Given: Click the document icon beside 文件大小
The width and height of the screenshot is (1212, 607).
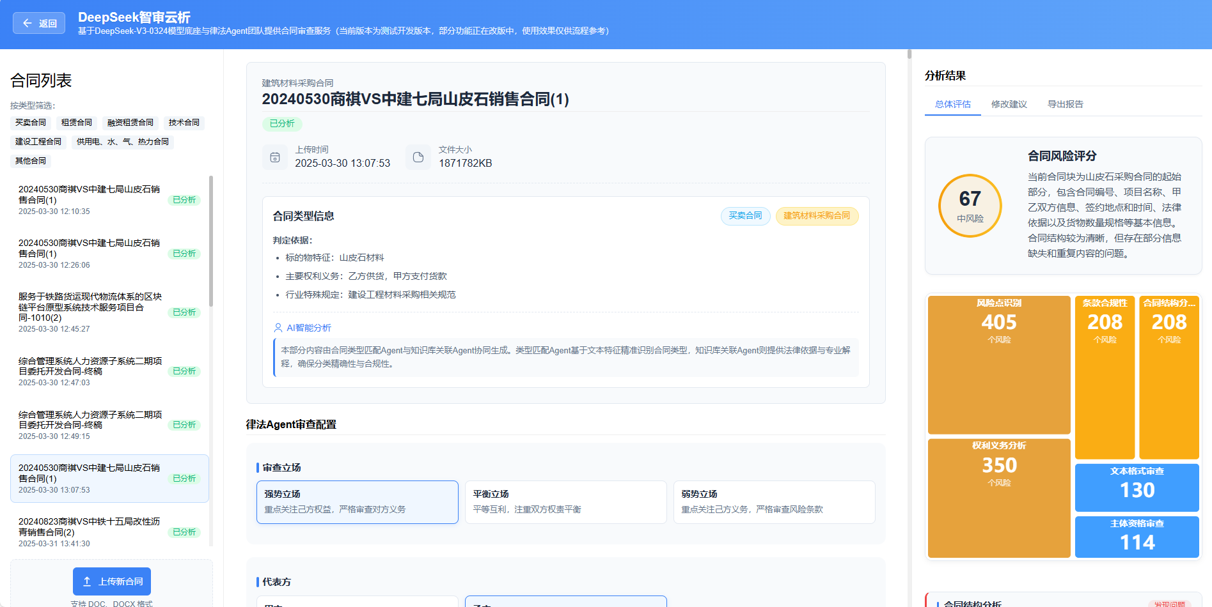Looking at the screenshot, I should (418, 157).
